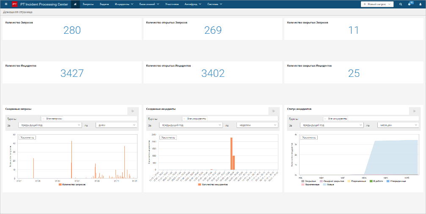
Task: Click the Статус инцидентов widget title
Action: 299,109
